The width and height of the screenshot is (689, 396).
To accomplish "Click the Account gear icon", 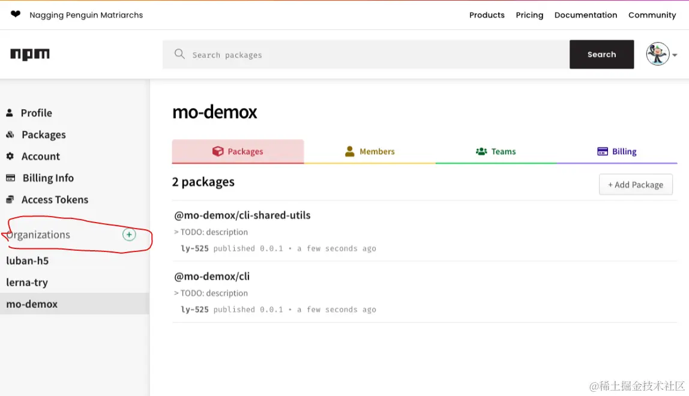I will click(x=10, y=156).
